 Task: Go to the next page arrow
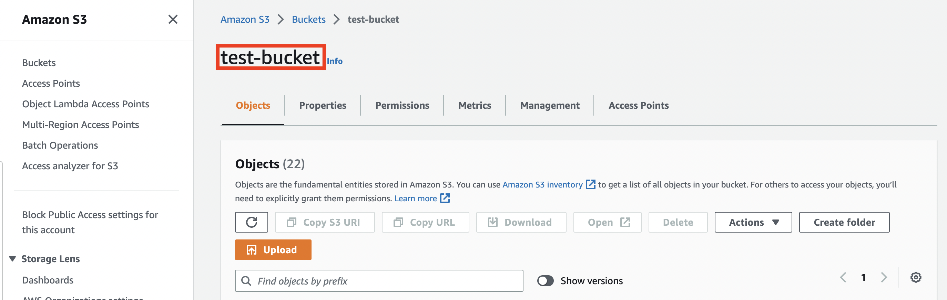[884, 277]
